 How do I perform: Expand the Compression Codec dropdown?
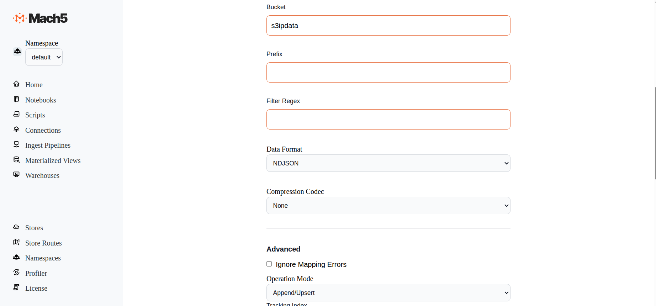click(388, 206)
